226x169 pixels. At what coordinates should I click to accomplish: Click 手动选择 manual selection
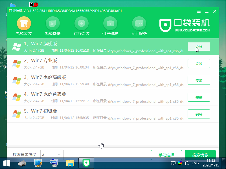pos(166,155)
